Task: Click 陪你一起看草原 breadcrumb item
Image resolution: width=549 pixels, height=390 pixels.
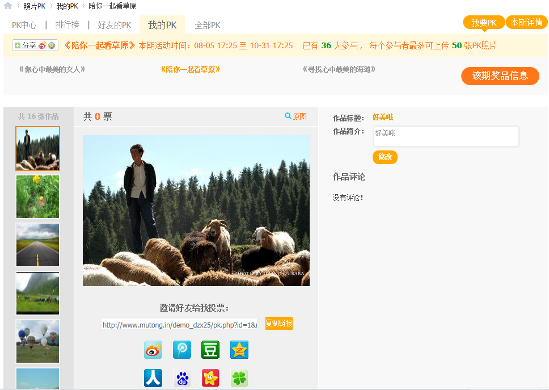Action: 112,6
